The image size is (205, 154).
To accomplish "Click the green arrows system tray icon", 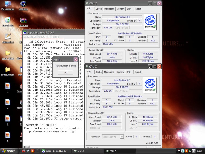I will coord(190,151).
